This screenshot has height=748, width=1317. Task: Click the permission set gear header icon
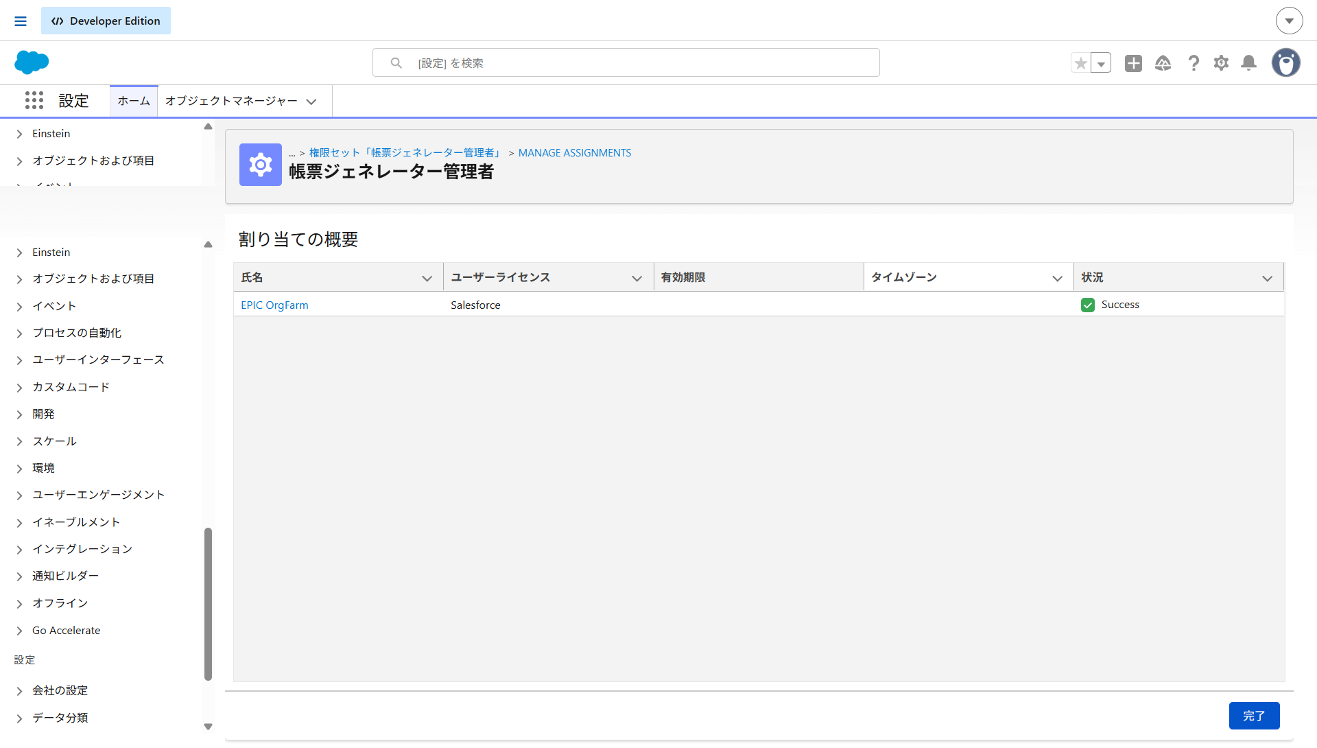(x=261, y=165)
